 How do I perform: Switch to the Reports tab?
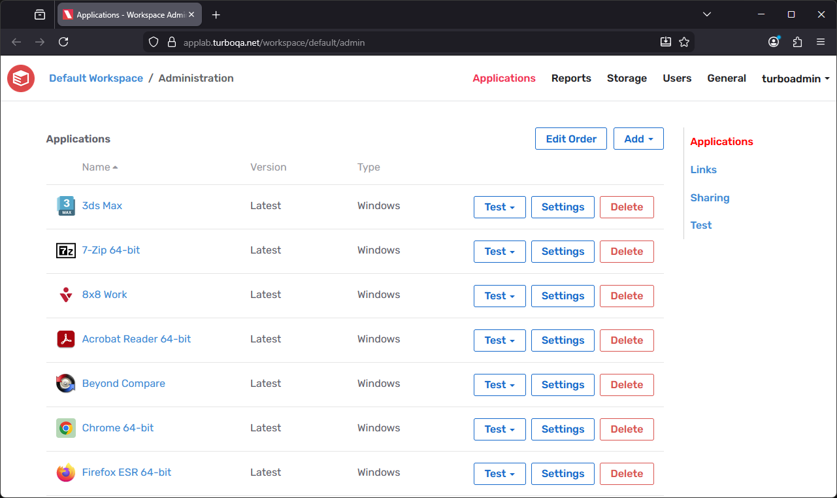571,78
